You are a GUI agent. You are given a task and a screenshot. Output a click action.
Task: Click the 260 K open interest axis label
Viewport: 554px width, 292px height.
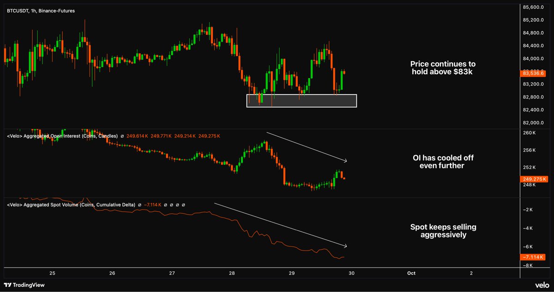point(529,133)
